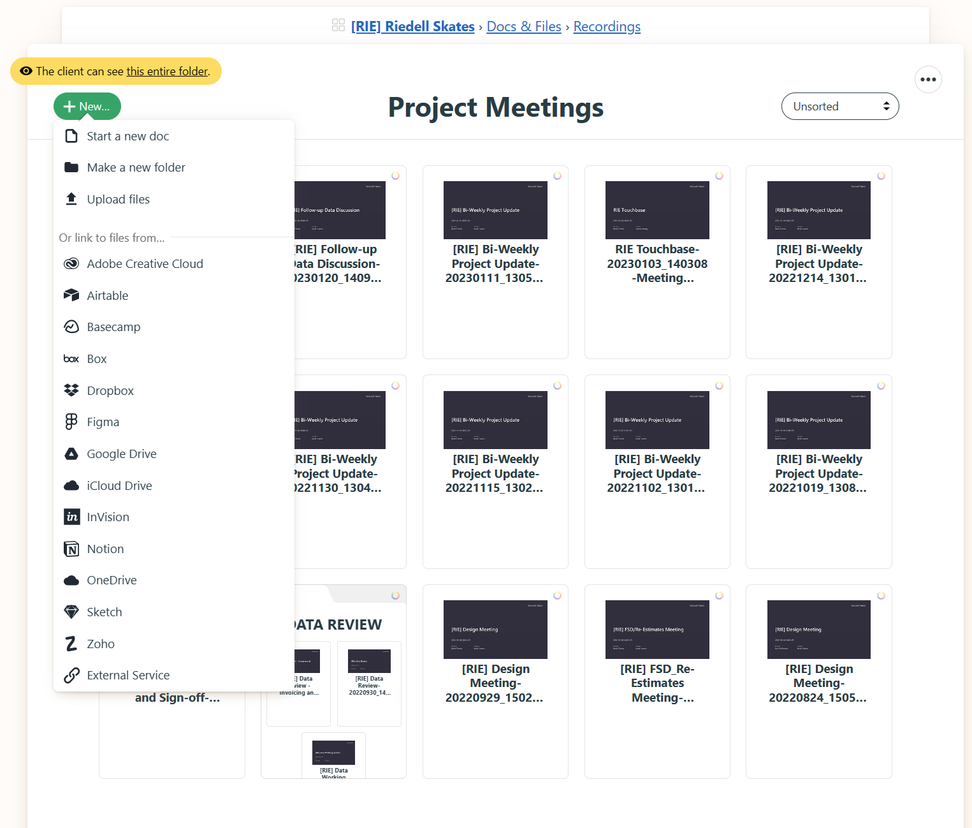Click the grid icon beside Riedell Skates breadcrumb
This screenshot has width=972, height=828.
(338, 25)
